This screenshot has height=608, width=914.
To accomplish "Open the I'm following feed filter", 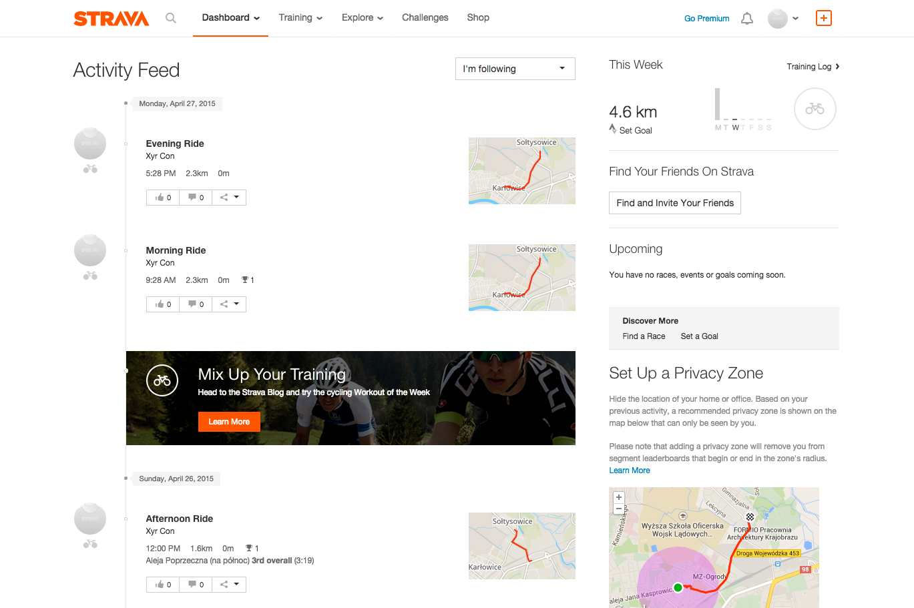I will (x=515, y=69).
